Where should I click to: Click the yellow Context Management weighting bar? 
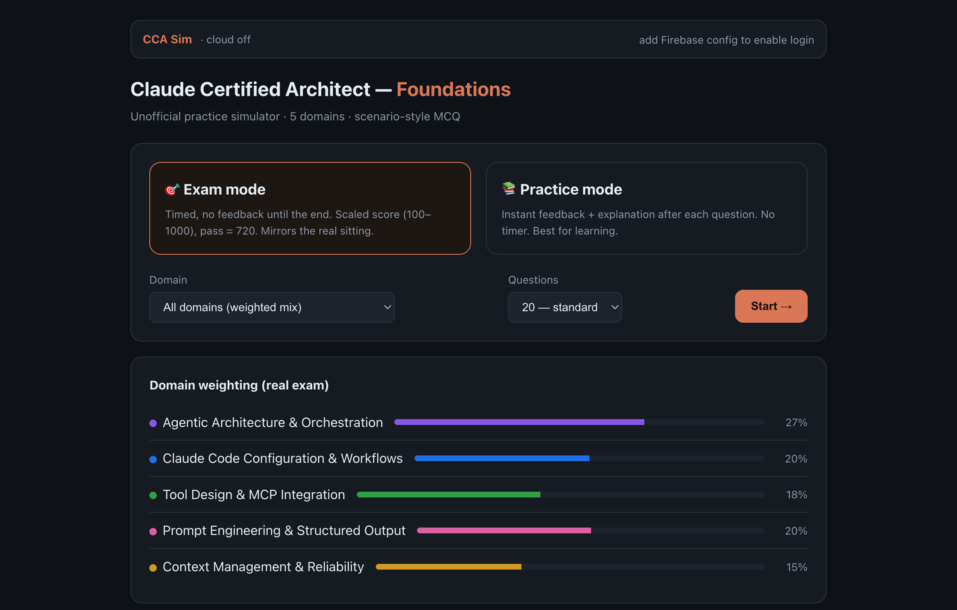tap(448, 567)
